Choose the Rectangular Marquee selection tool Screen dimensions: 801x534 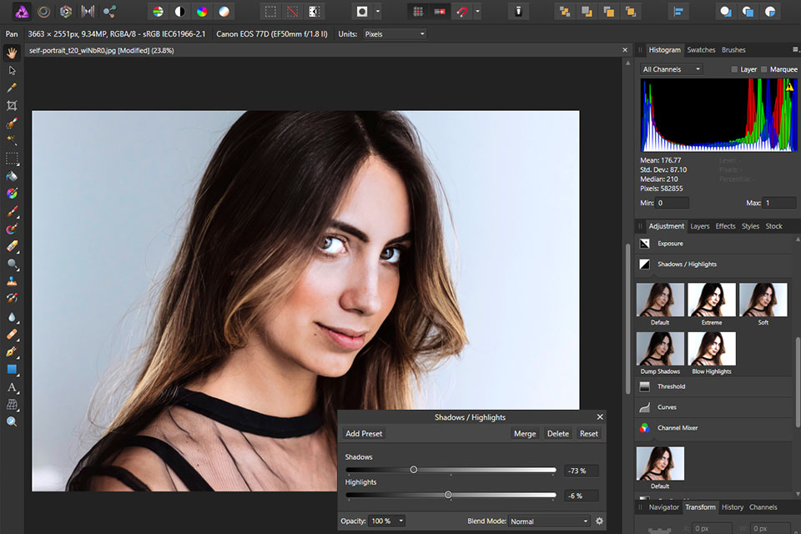point(12,158)
